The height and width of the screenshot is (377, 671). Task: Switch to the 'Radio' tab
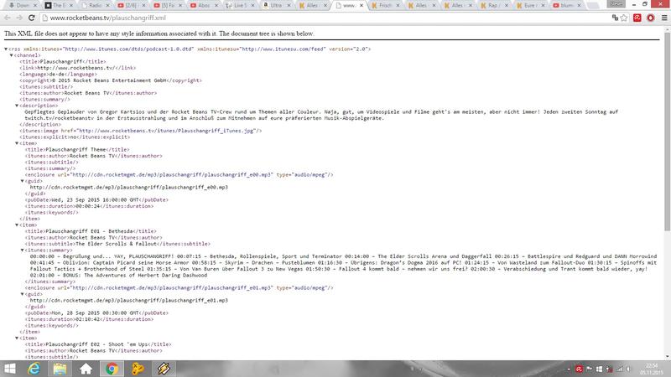coord(94,6)
